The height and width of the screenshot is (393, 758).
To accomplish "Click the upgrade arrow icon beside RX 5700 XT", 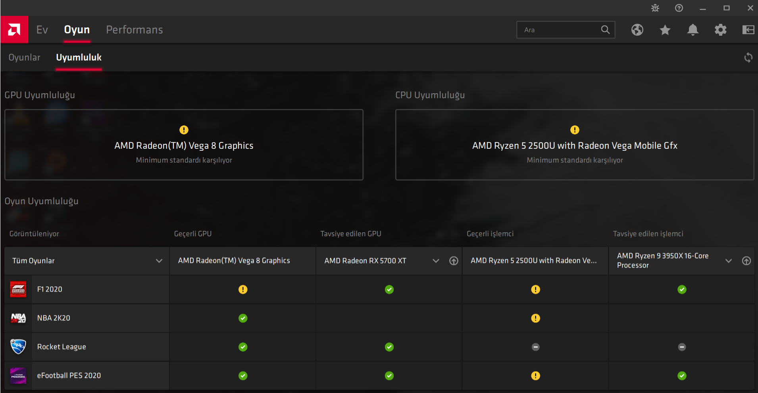I will pyautogui.click(x=454, y=261).
